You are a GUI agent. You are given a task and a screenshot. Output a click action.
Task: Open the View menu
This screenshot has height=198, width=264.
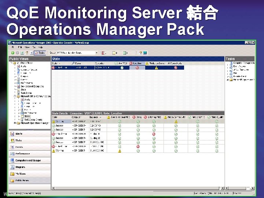pyautogui.click(x=27, y=47)
